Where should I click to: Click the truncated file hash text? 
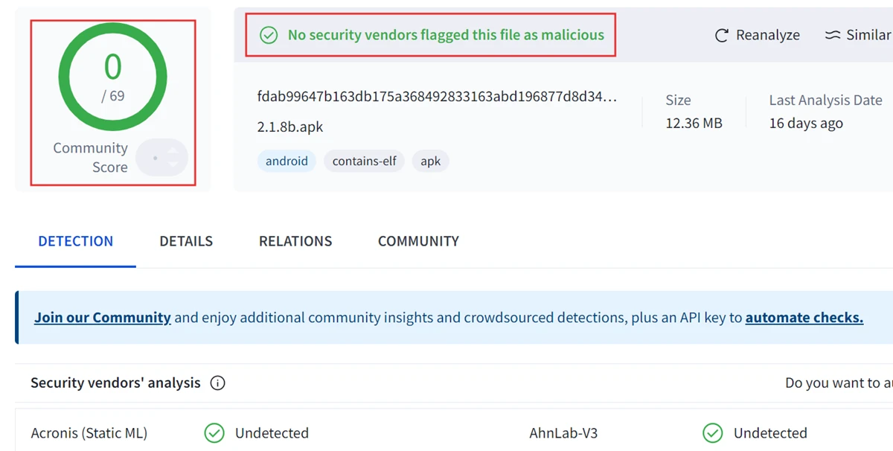pos(438,97)
